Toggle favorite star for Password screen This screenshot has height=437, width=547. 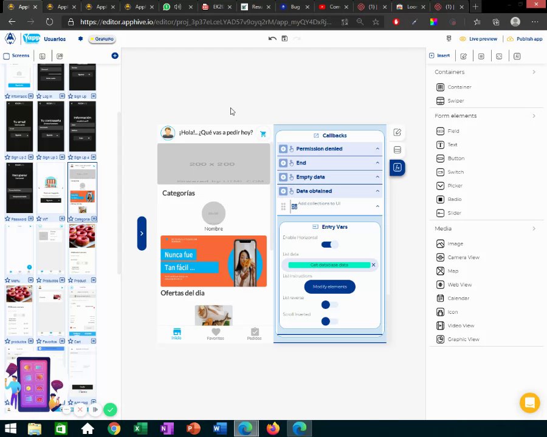8,219
